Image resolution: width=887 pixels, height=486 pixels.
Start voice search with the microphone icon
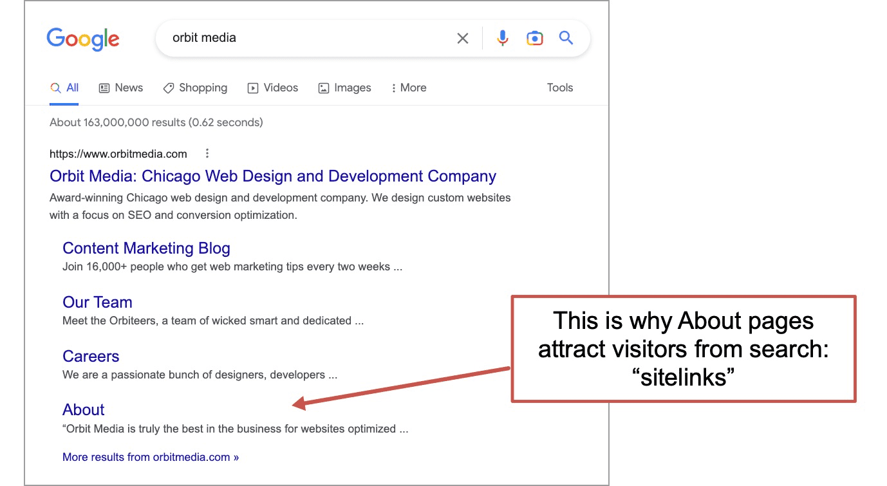pyautogui.click(x=503, y=38)
